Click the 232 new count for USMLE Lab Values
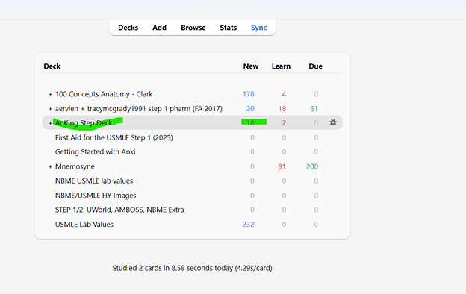Screen dimensions: 466x294 [x=248, y=224]
